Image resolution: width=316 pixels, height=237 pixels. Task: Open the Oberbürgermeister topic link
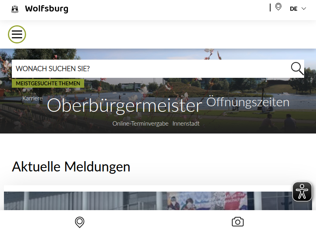click(x=124, y=105)
